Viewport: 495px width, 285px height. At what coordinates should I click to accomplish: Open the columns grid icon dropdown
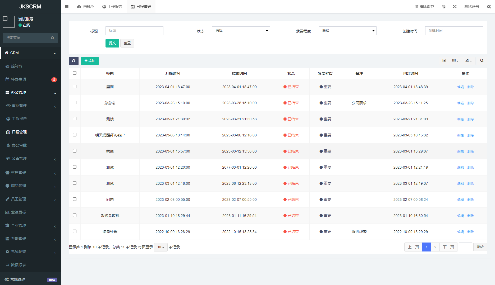(455, 61)
